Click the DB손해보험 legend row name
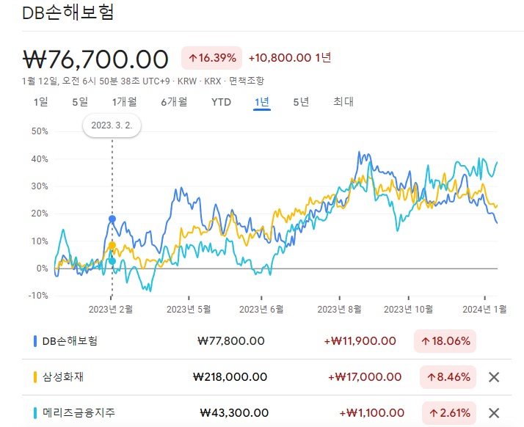524x427 pixels. point(70,341)
